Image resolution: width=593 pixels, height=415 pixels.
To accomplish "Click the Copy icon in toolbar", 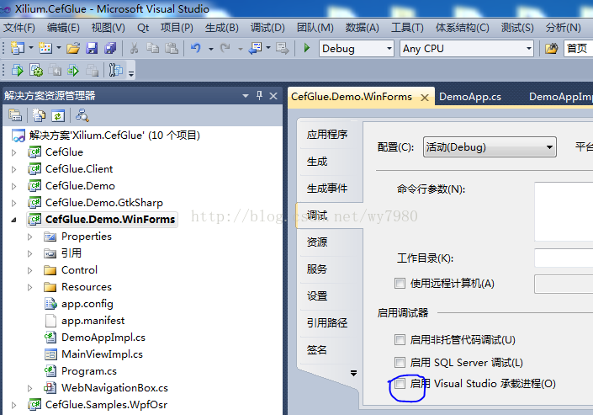I will coord(152,48).
